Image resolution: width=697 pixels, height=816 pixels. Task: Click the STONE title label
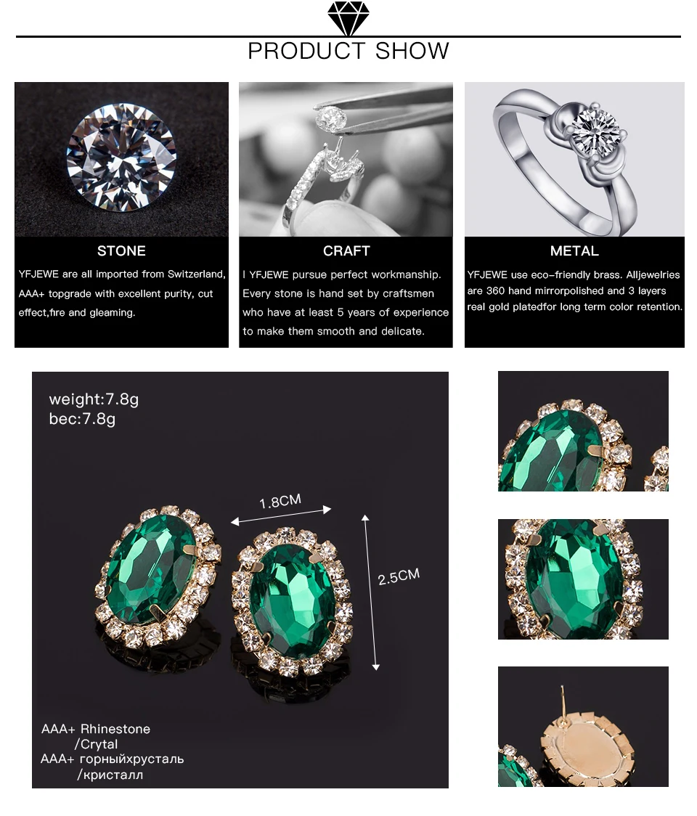coord(121,251)
